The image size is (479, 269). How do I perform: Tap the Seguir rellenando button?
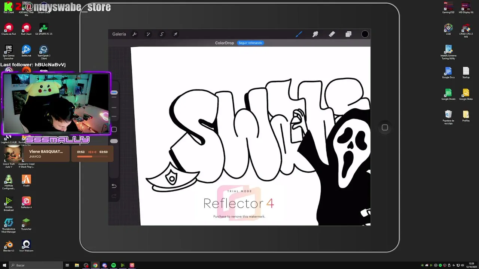coord(250,43)
